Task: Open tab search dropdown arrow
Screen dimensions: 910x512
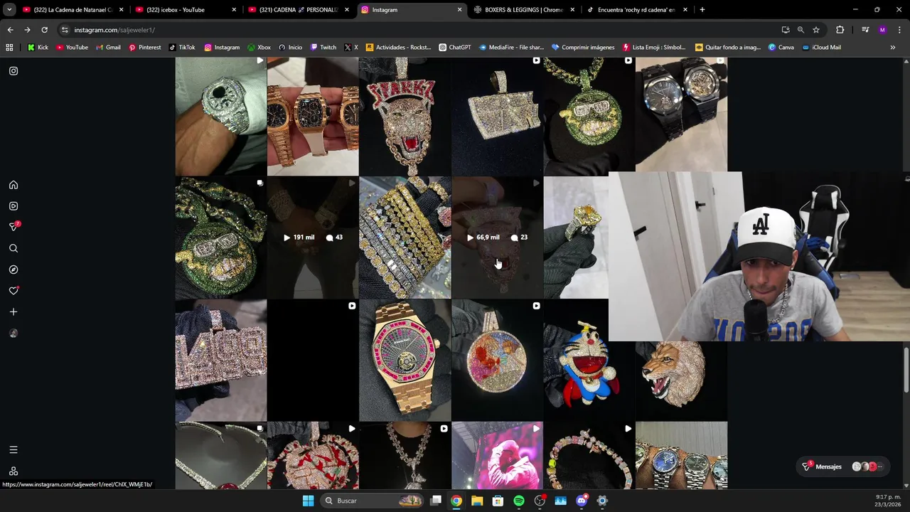Action: pyautogui.click(x=9, y=10)
